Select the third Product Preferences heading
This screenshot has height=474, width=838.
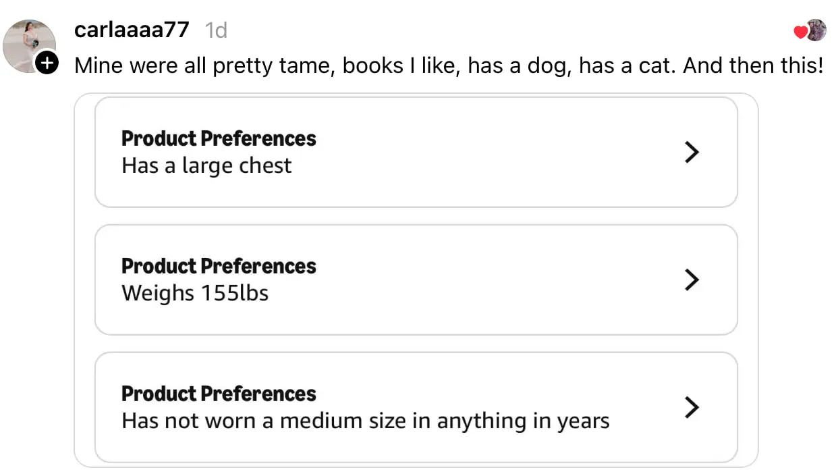coord(219,394)
